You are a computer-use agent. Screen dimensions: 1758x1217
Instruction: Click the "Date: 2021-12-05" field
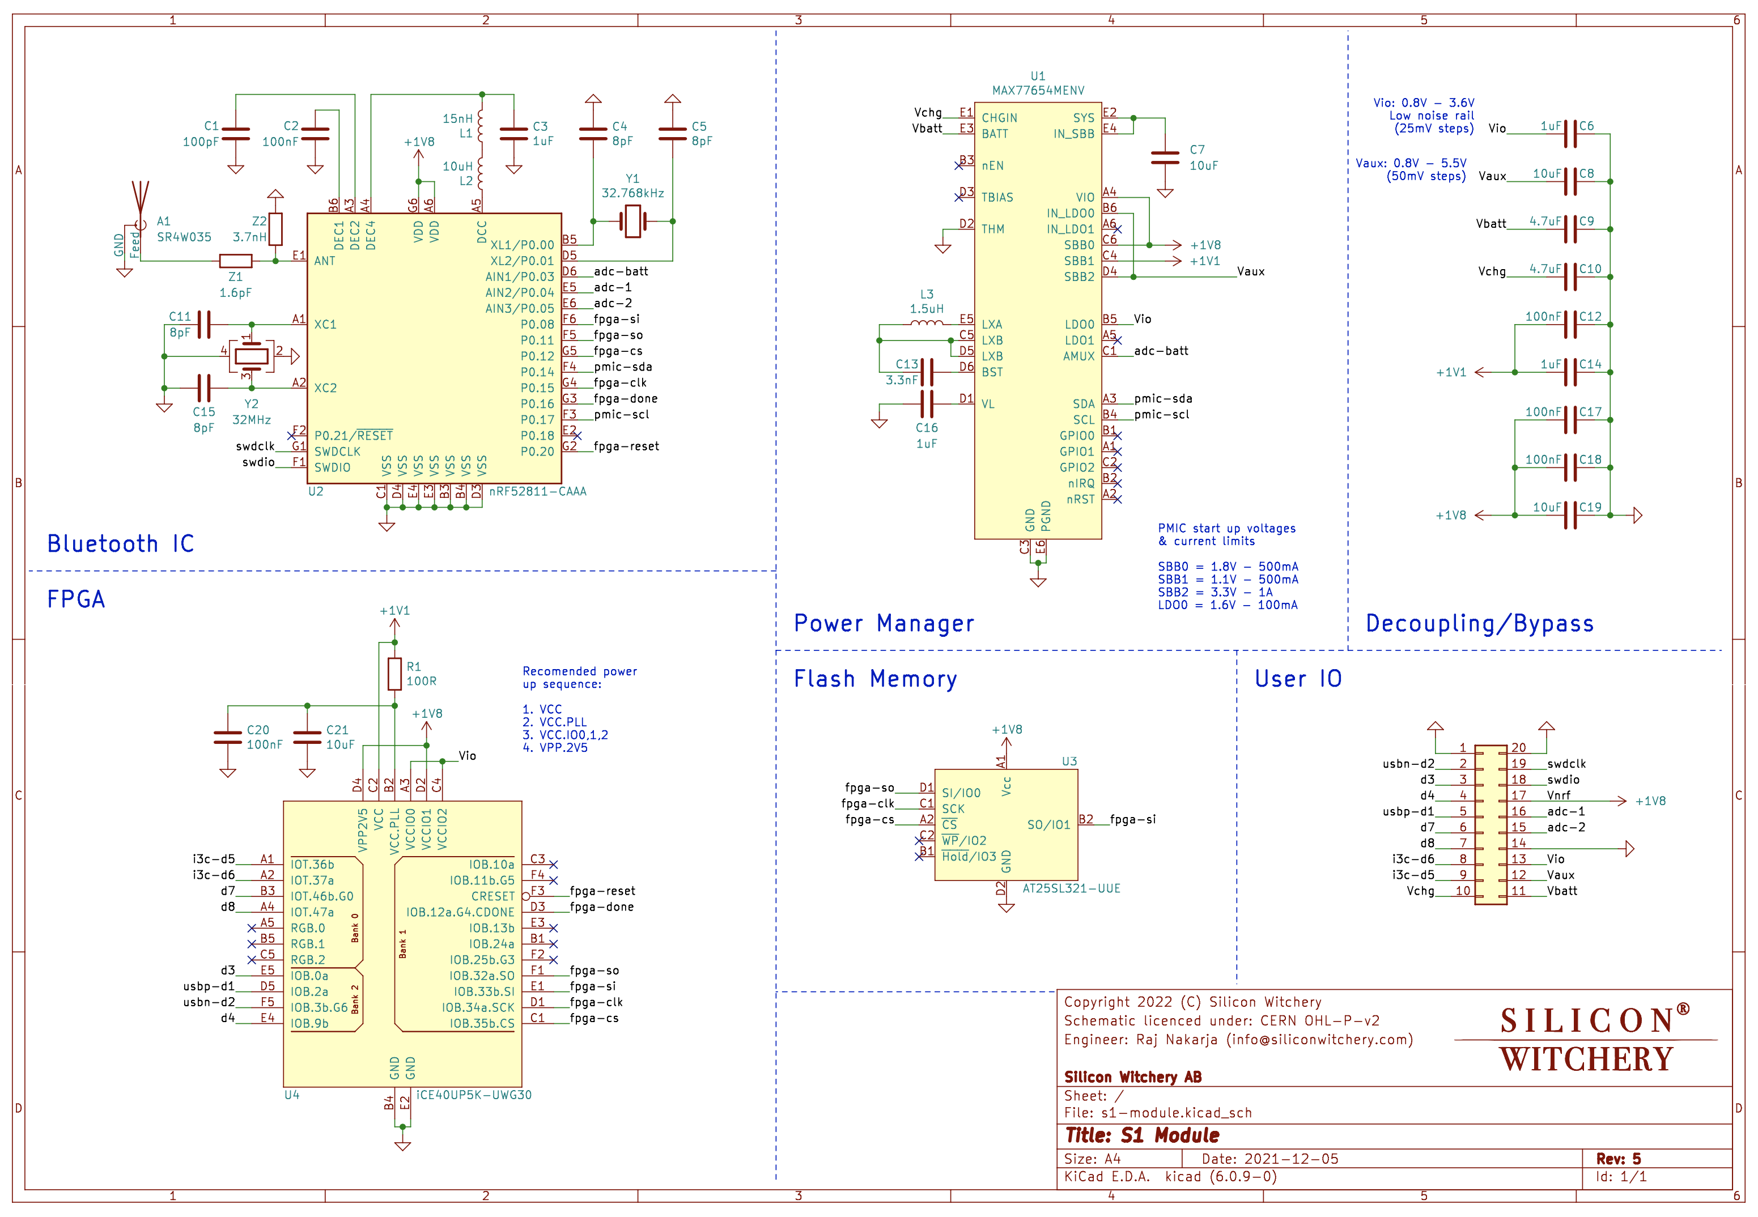[x=1270, y=1159]
